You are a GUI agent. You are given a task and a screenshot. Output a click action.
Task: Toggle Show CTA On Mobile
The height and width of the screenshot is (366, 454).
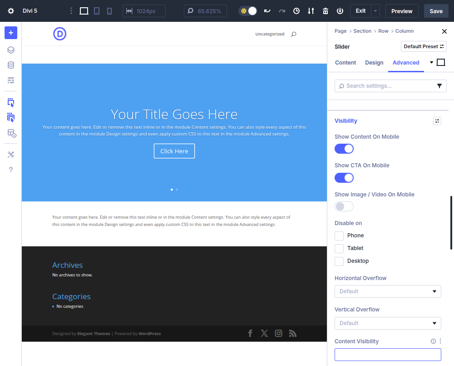point(344,178)
